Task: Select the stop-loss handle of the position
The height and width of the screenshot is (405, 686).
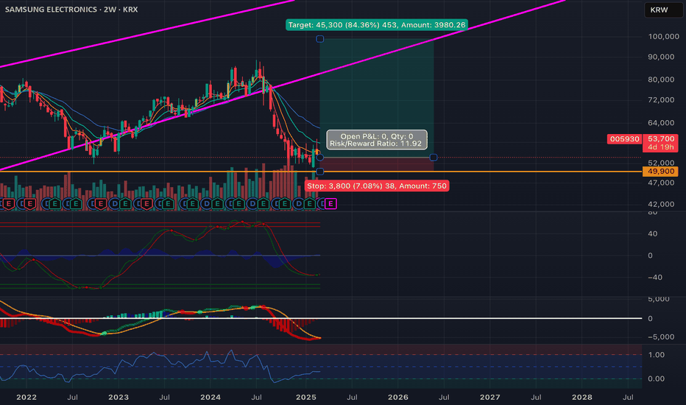Action: [x=319, y=171]
